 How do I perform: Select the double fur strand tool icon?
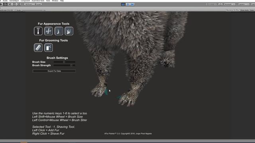69,31
